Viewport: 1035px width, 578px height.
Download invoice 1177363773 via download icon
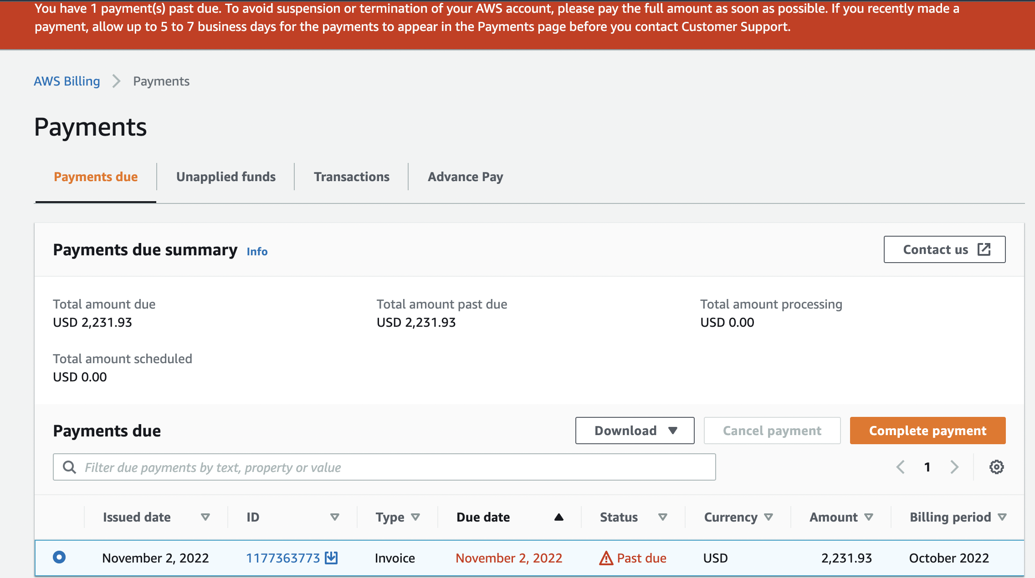pyautogui.click(x=331, y=558)
